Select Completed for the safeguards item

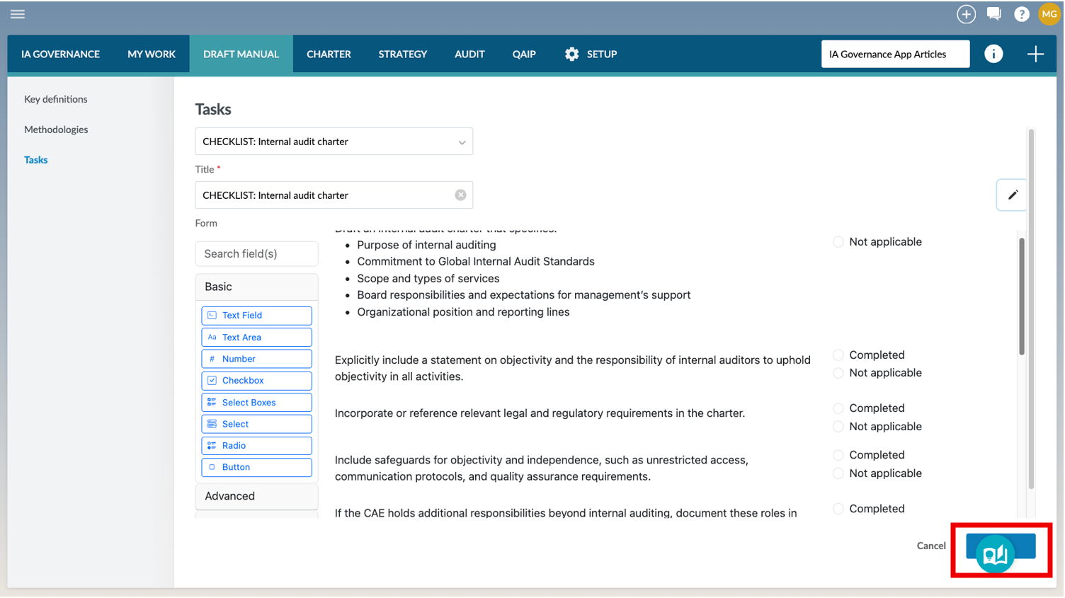(x=838, y=455)
